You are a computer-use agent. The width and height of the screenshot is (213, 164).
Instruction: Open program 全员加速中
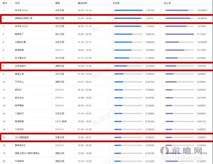pyautogui.click(x=20, y=66)
